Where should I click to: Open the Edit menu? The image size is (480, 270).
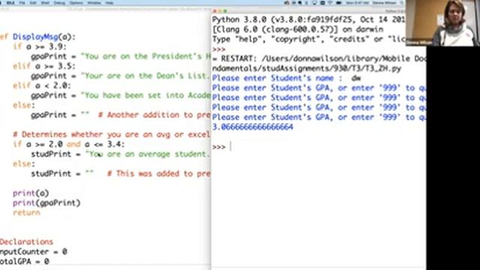click(33, 3)
